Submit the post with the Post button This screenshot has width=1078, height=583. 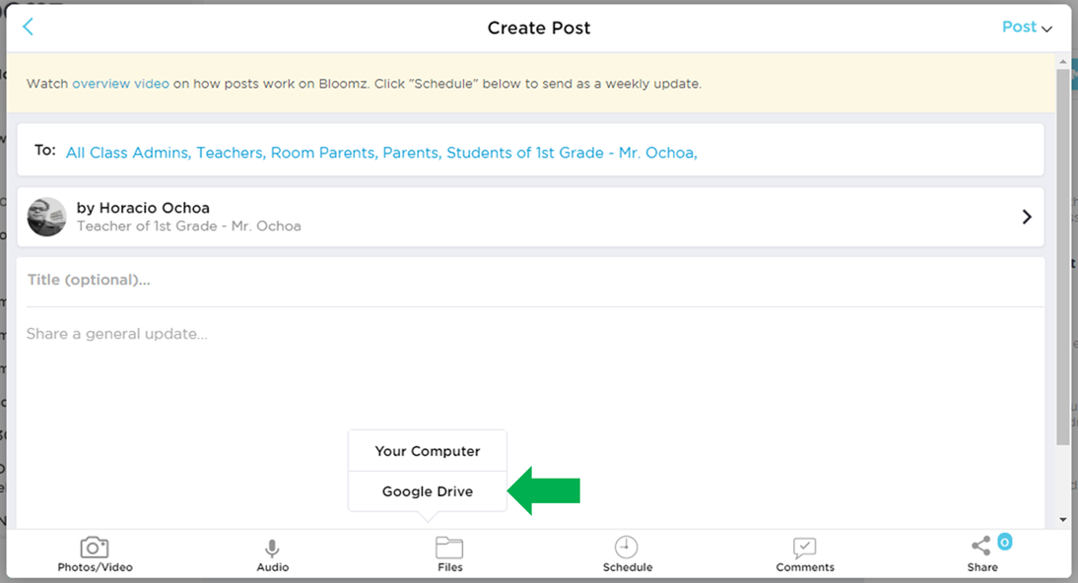1018,27
